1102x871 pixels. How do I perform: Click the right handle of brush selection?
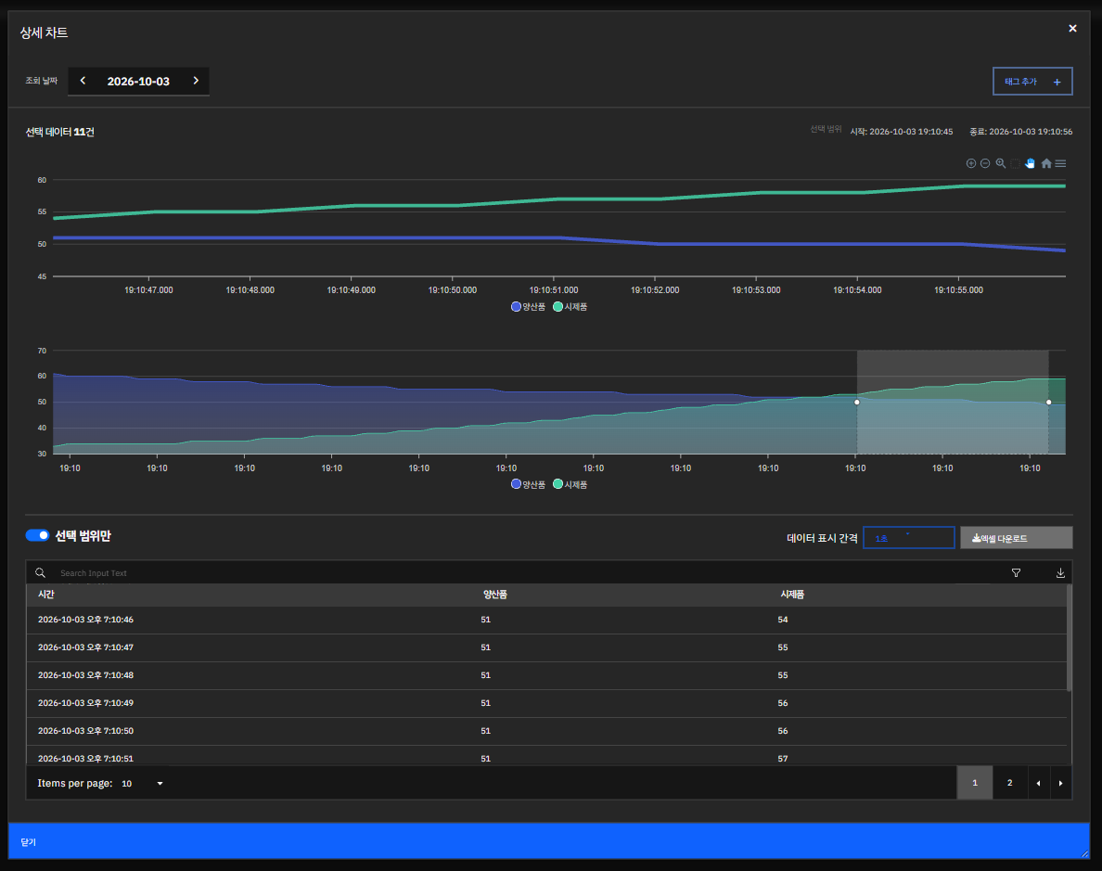pos(1048,403)
